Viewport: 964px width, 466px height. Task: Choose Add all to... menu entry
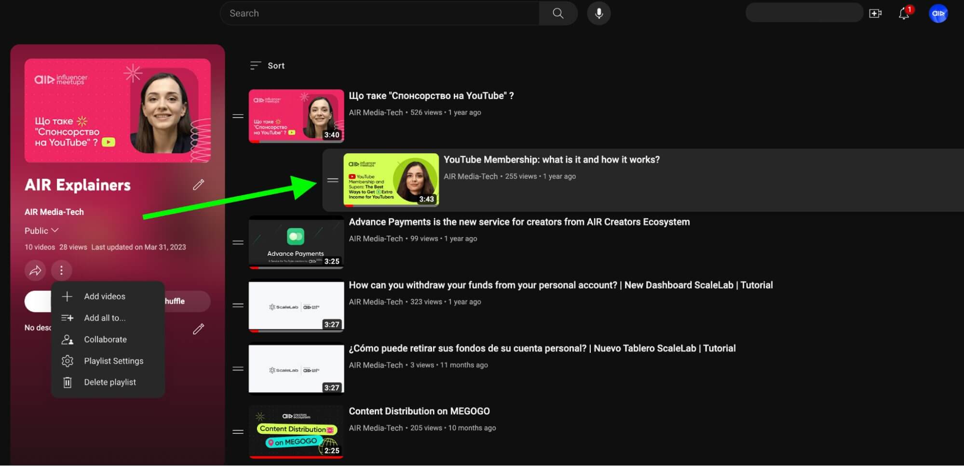[108, 318]
